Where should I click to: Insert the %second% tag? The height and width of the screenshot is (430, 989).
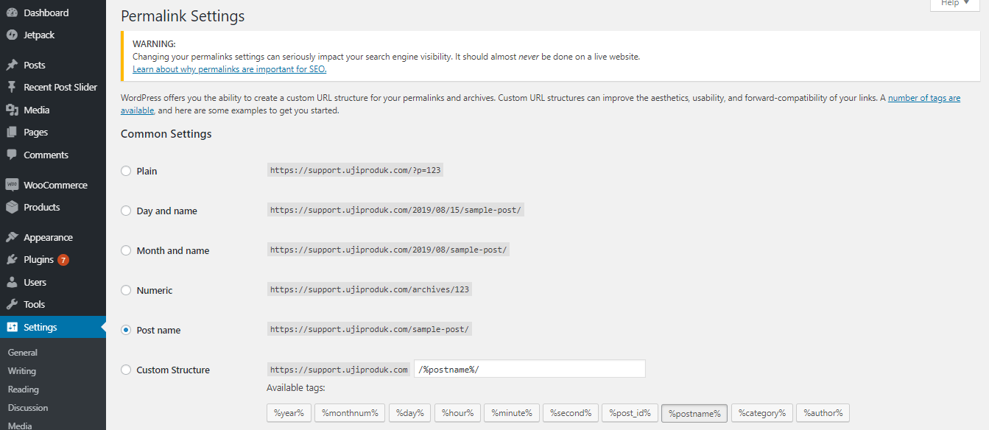[x=571, y=413]
